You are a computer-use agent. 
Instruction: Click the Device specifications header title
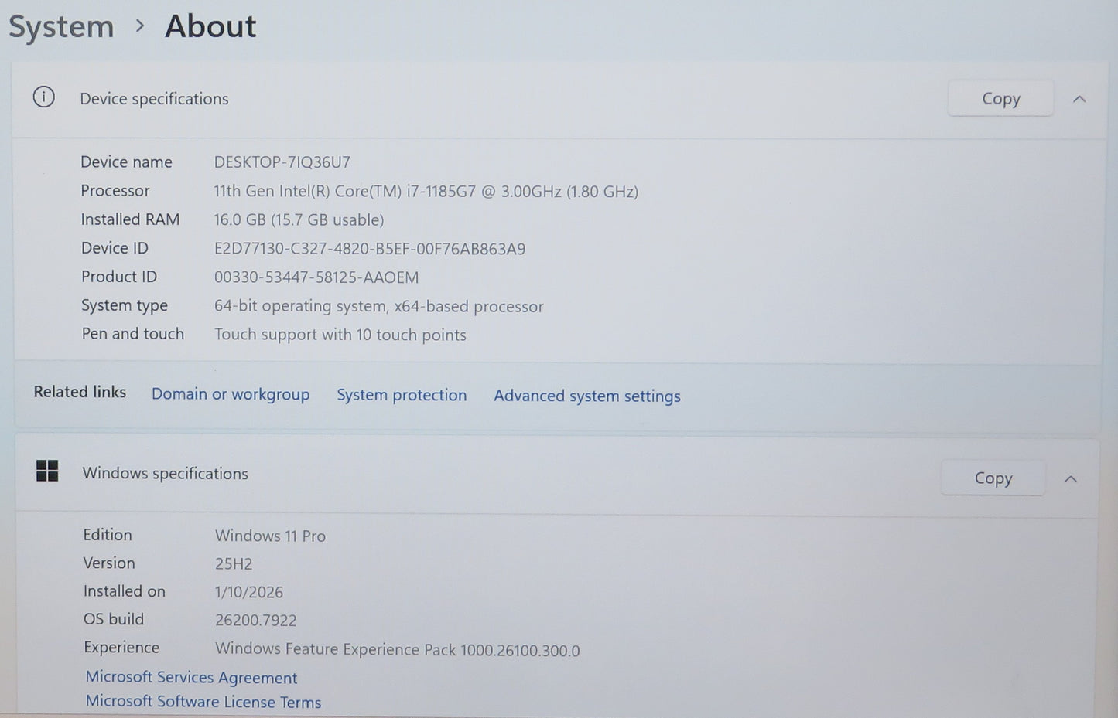point(154,99)
